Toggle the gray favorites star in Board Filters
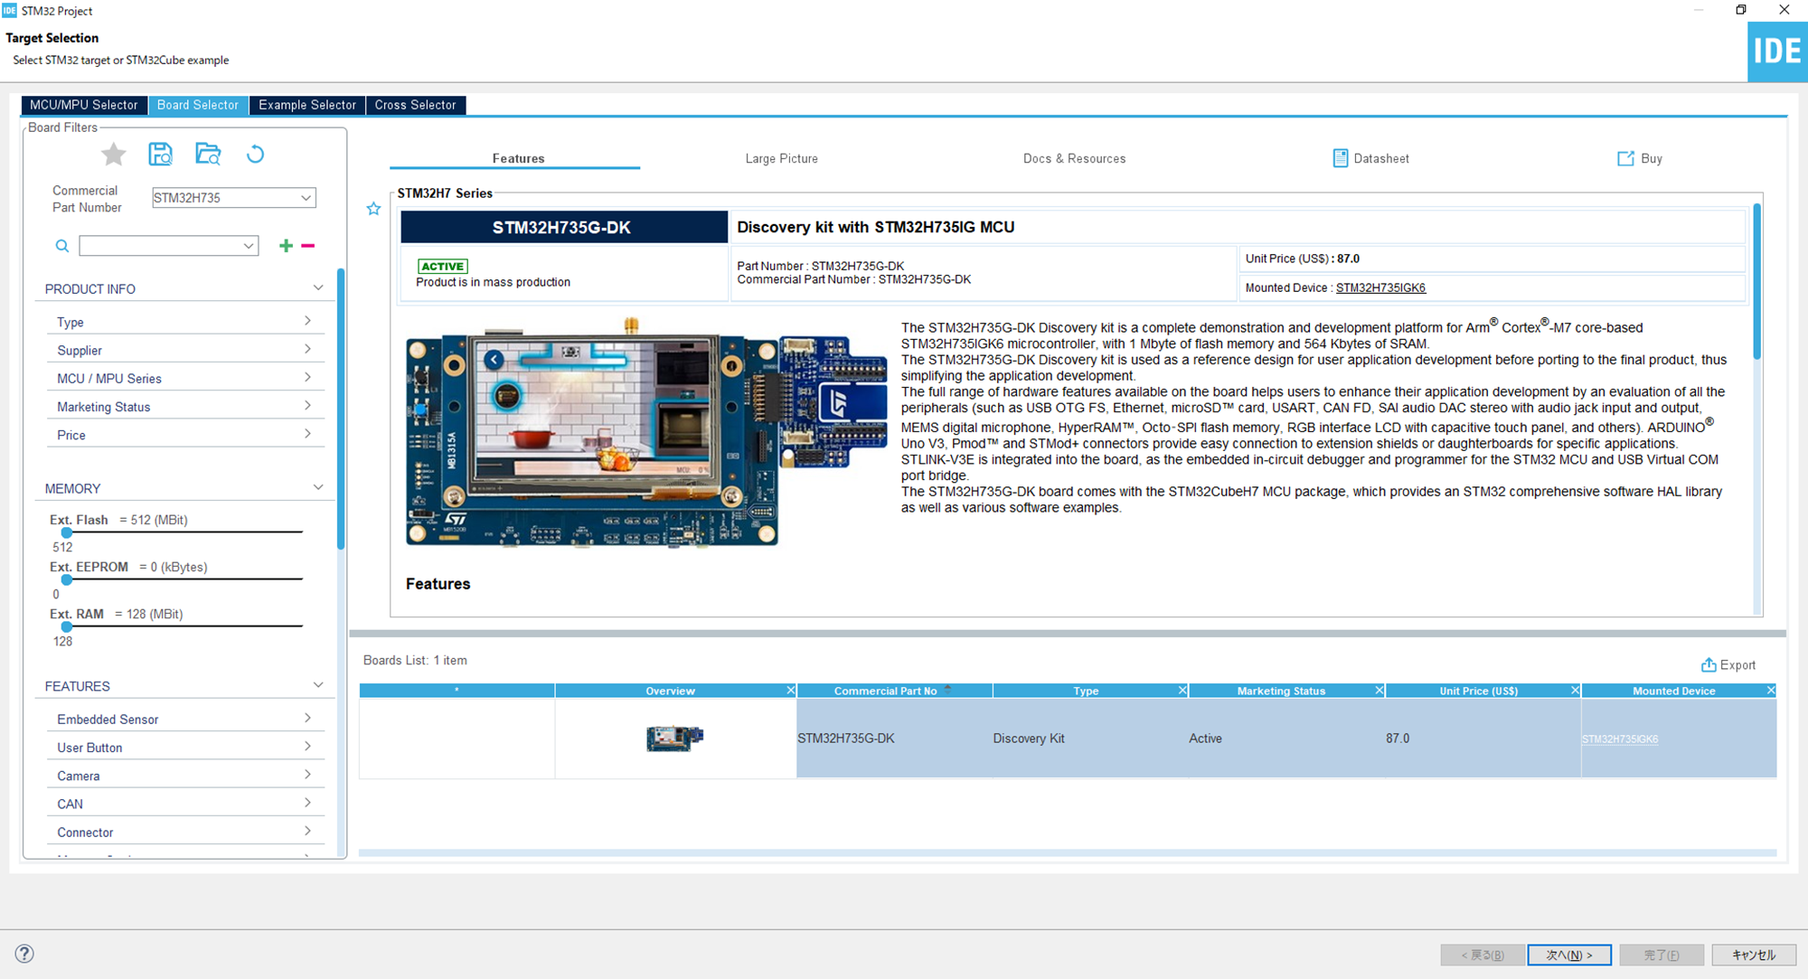The image size is (1808, 979). (112, 154)
